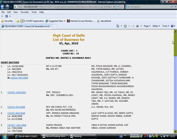Expand the Safety dropdown menu
The width and height of the screenshot is (177, 139).
[x=156, y=26]
